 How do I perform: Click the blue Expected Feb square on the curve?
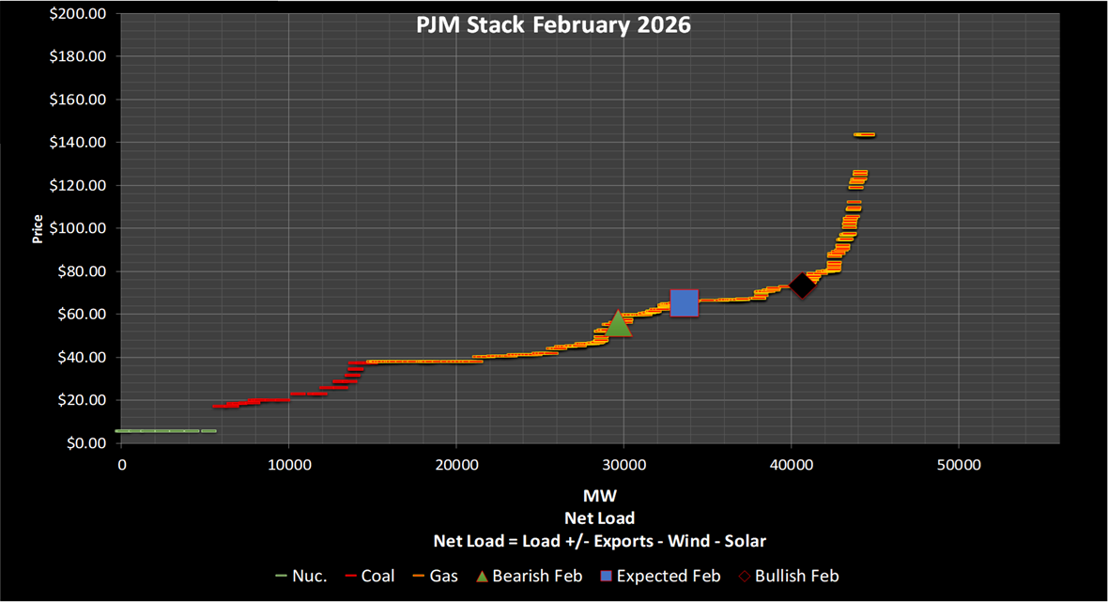coord(684,303)
